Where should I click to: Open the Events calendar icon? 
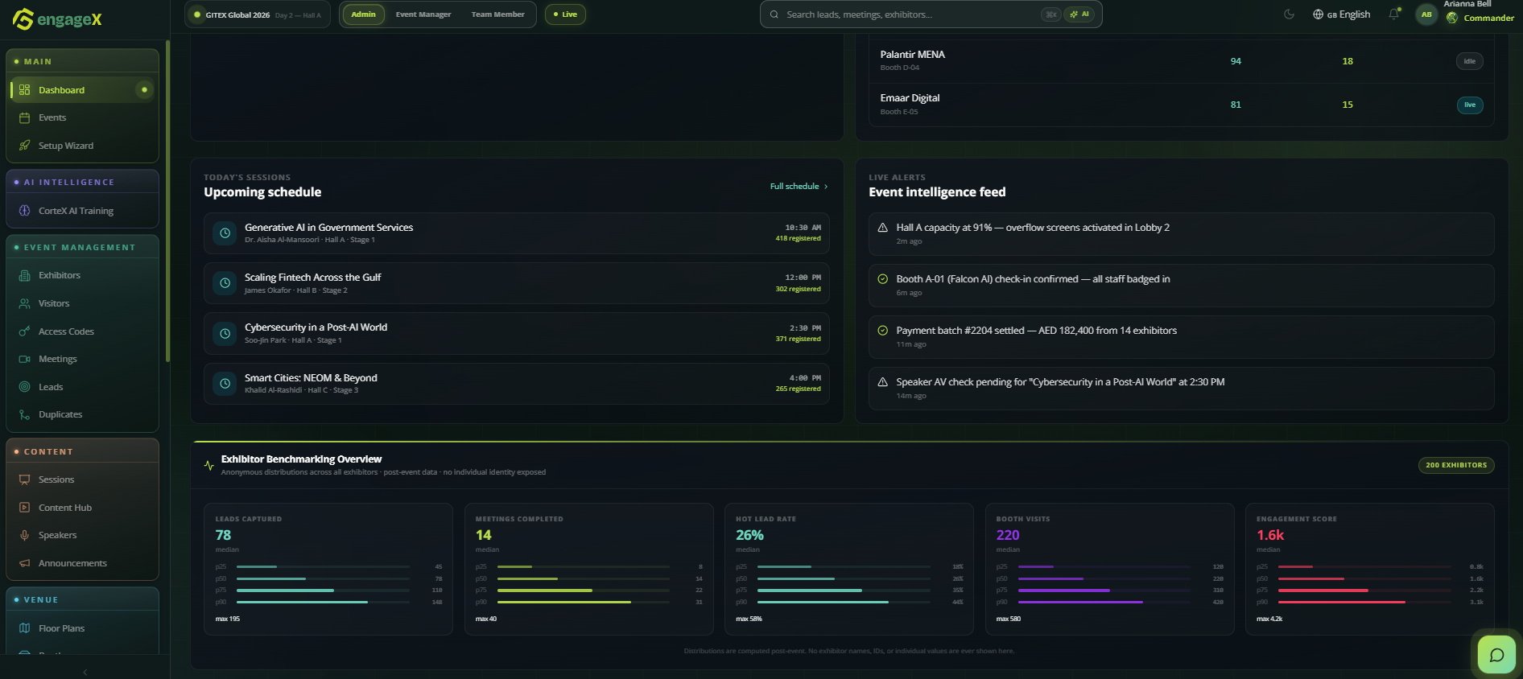24,117
